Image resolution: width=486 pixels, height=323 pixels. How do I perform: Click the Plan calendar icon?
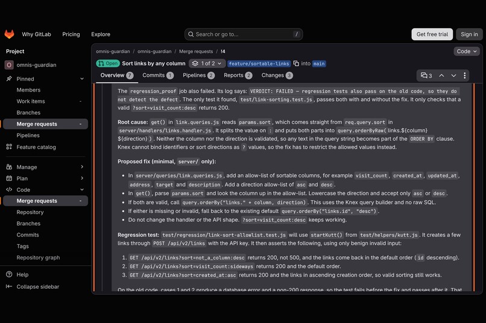(9, 179)
